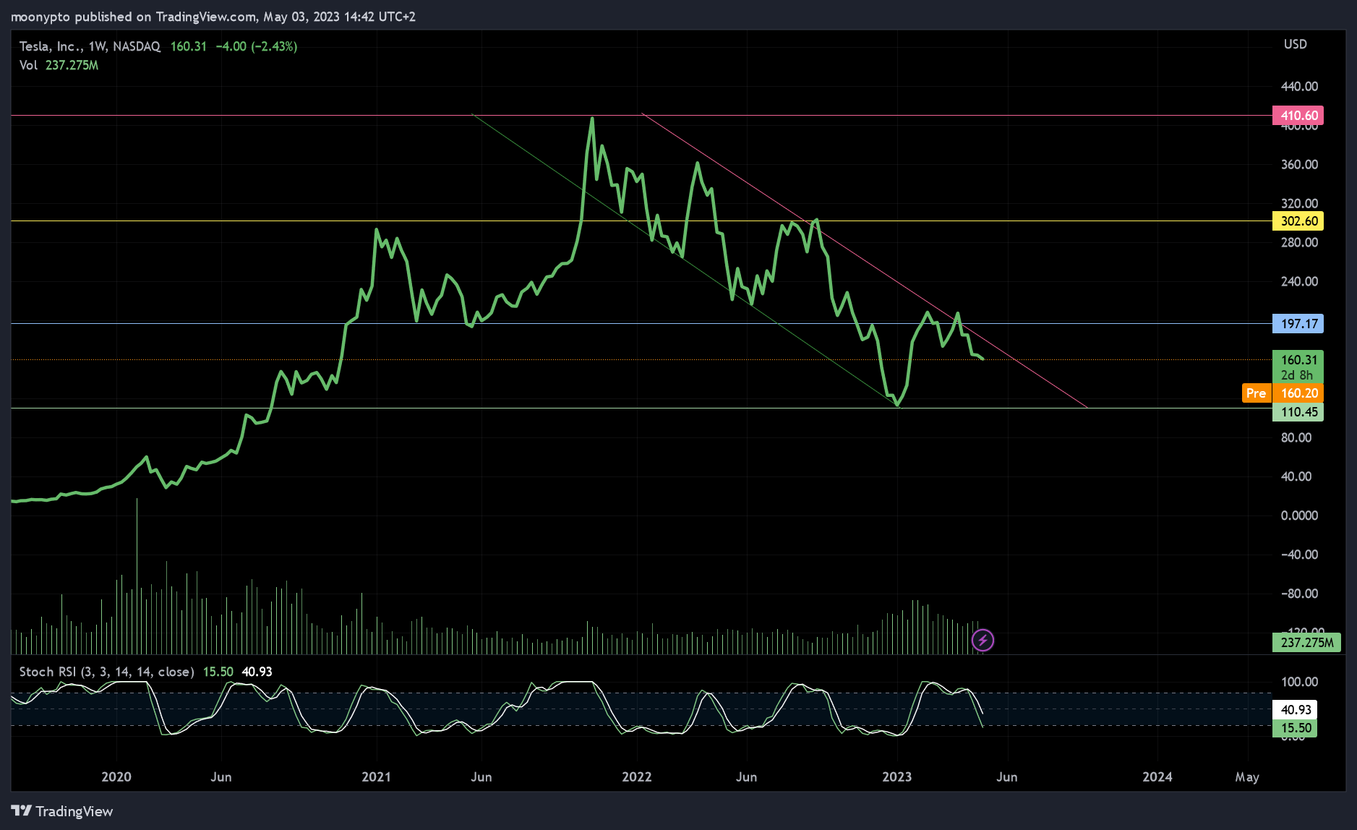This screenshot has width=1357, height=830.
Task: Click the 2024 time axis label
Action: [1157, 776]
